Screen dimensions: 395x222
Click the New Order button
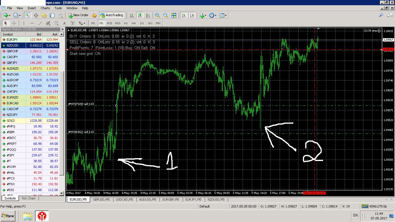[78, 15]
